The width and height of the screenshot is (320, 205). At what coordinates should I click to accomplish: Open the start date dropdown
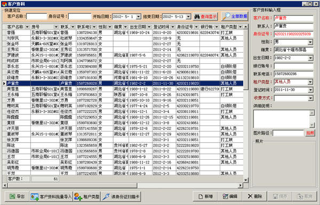(x=138, y=17)
